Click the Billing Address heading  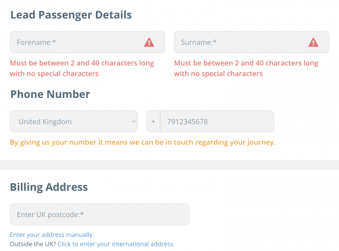point(49,187)
